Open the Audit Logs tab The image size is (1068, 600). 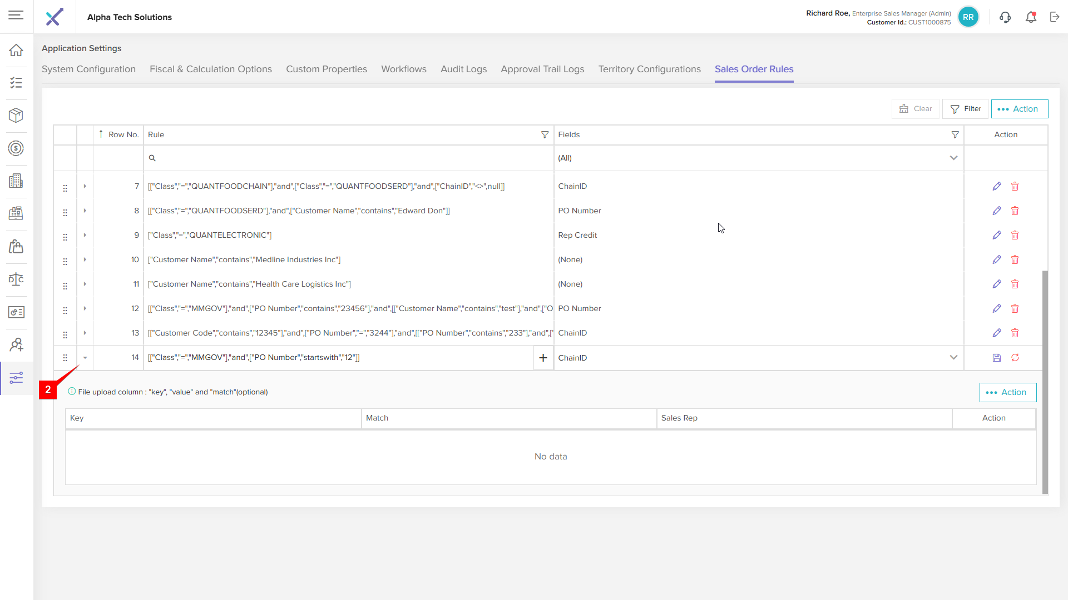463,69
